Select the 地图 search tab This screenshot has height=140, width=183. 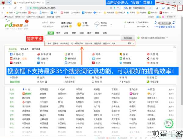[x=97, y=33]
